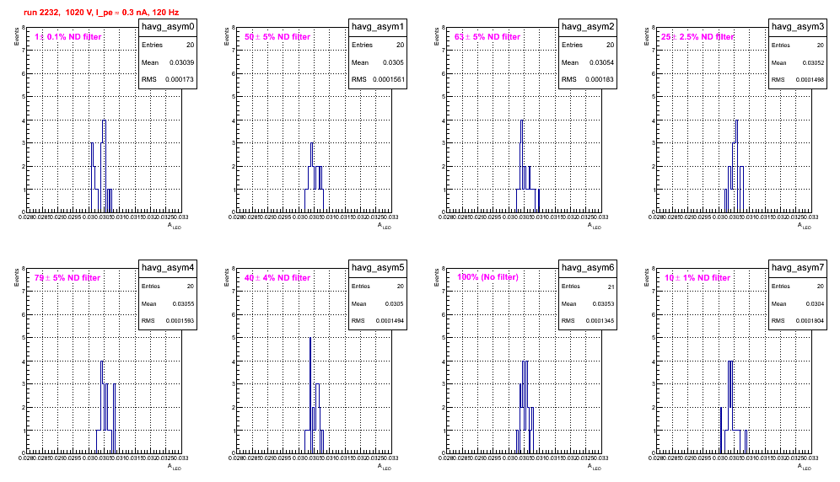Select the havg_asym5 stats box title
The image size is (840, 482).
[378, 267]
